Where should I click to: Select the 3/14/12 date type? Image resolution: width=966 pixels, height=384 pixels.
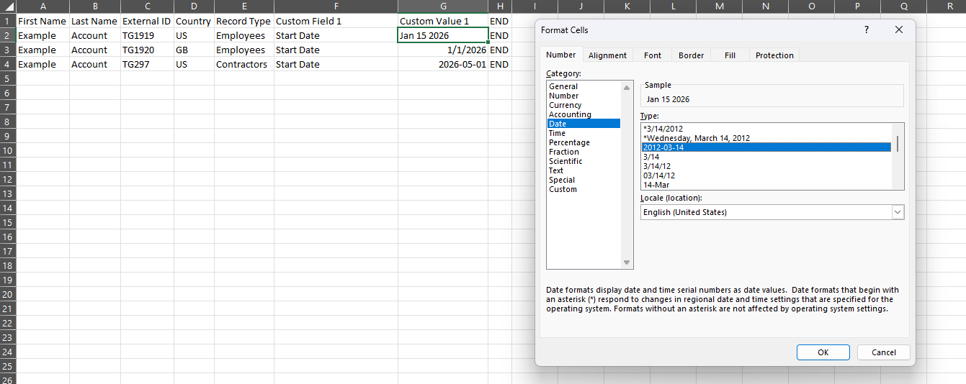(766, 166)
